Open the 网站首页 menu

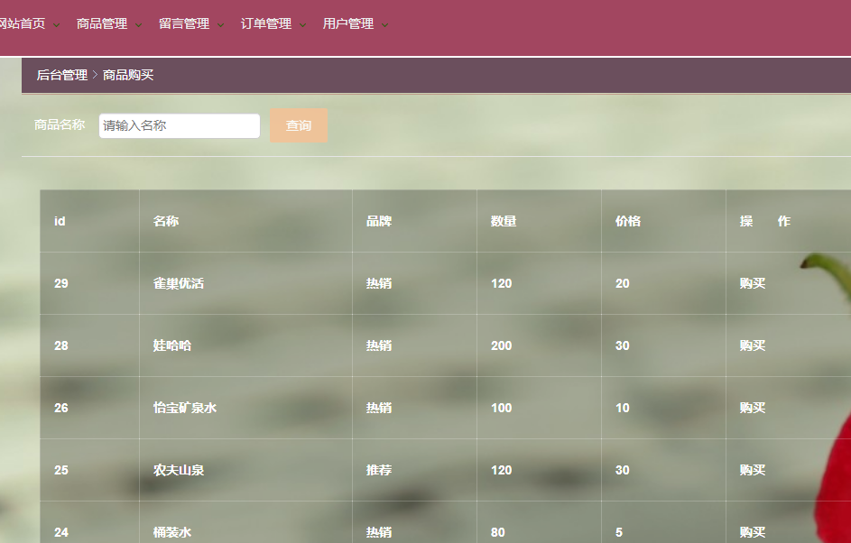tap(22, 23)
